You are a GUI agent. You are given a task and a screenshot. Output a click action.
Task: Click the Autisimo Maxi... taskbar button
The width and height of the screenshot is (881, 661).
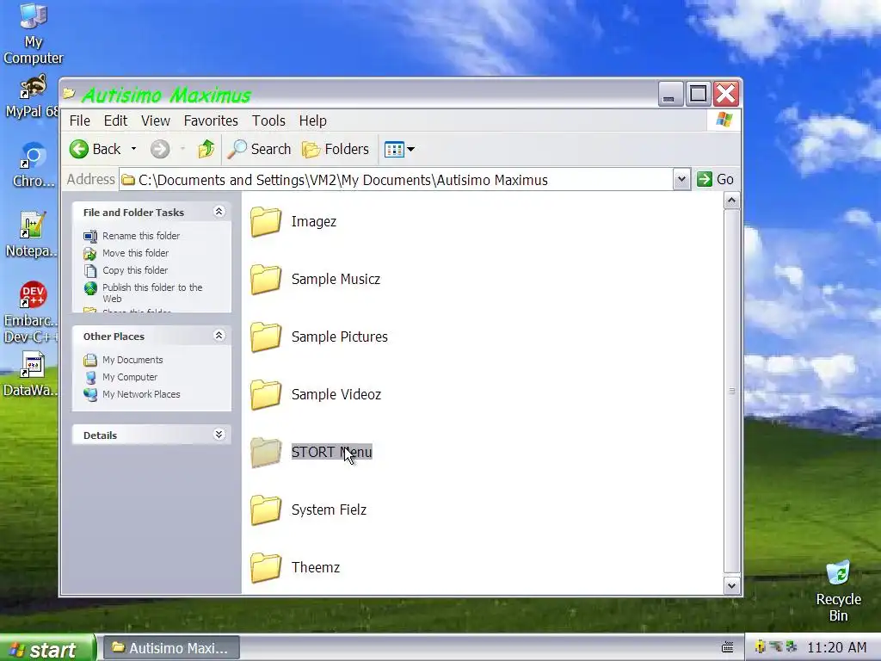tap(171, 648)
